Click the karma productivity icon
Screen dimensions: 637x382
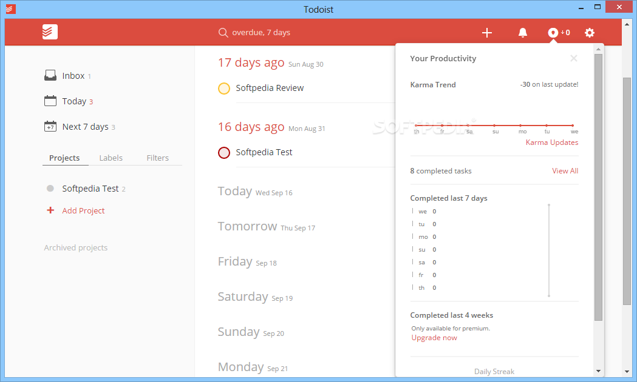click(x=553, y=33)
